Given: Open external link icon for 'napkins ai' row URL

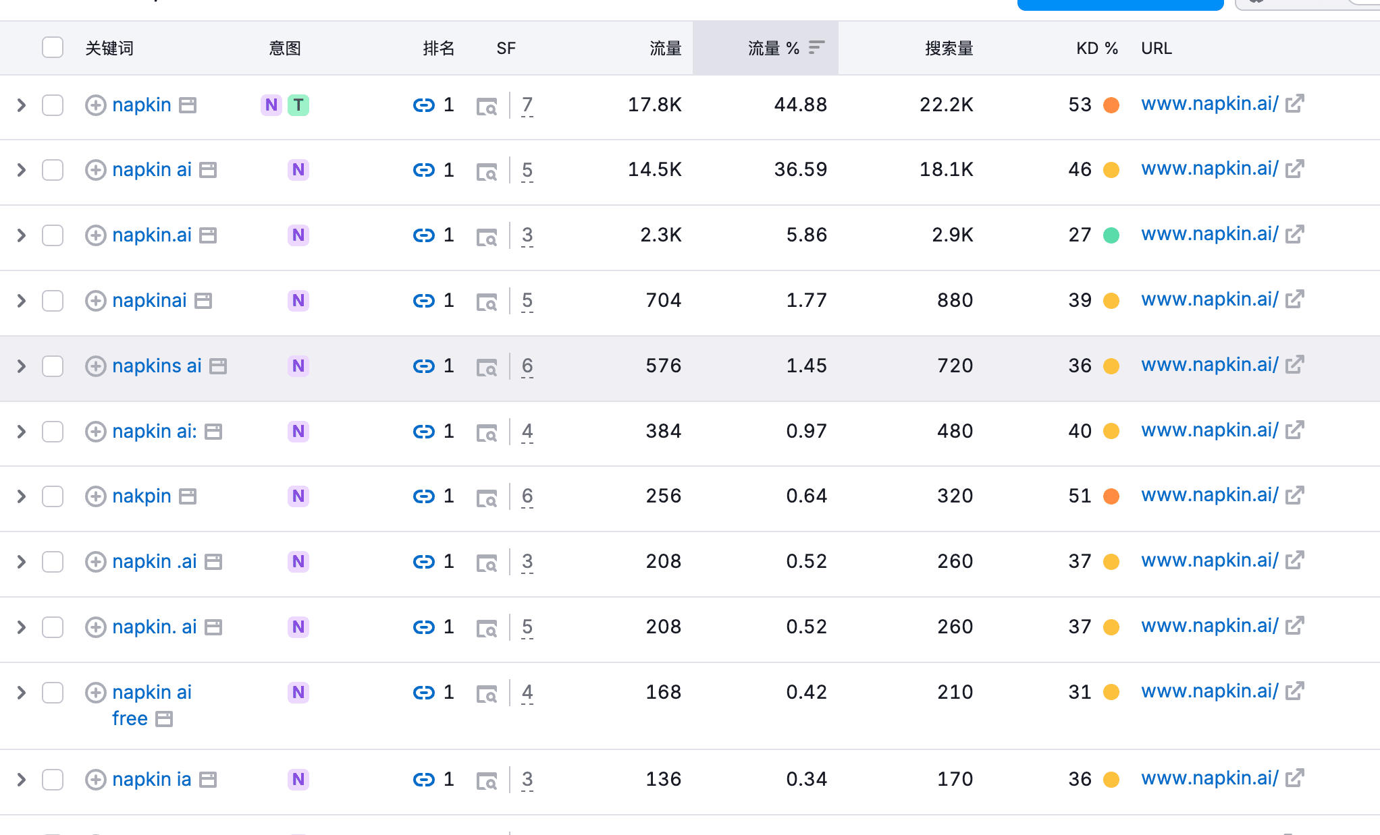Looking at the screenshot, I should click(x=1294, y=365).
